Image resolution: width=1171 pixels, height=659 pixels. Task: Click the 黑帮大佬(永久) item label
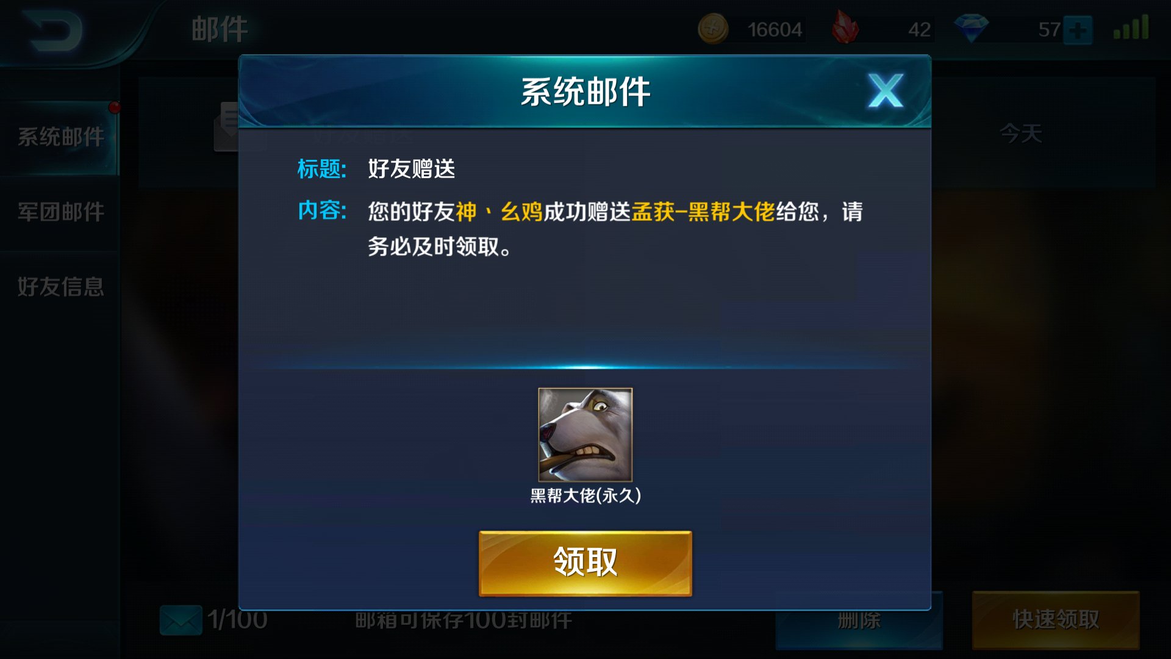tap(585, 495)
